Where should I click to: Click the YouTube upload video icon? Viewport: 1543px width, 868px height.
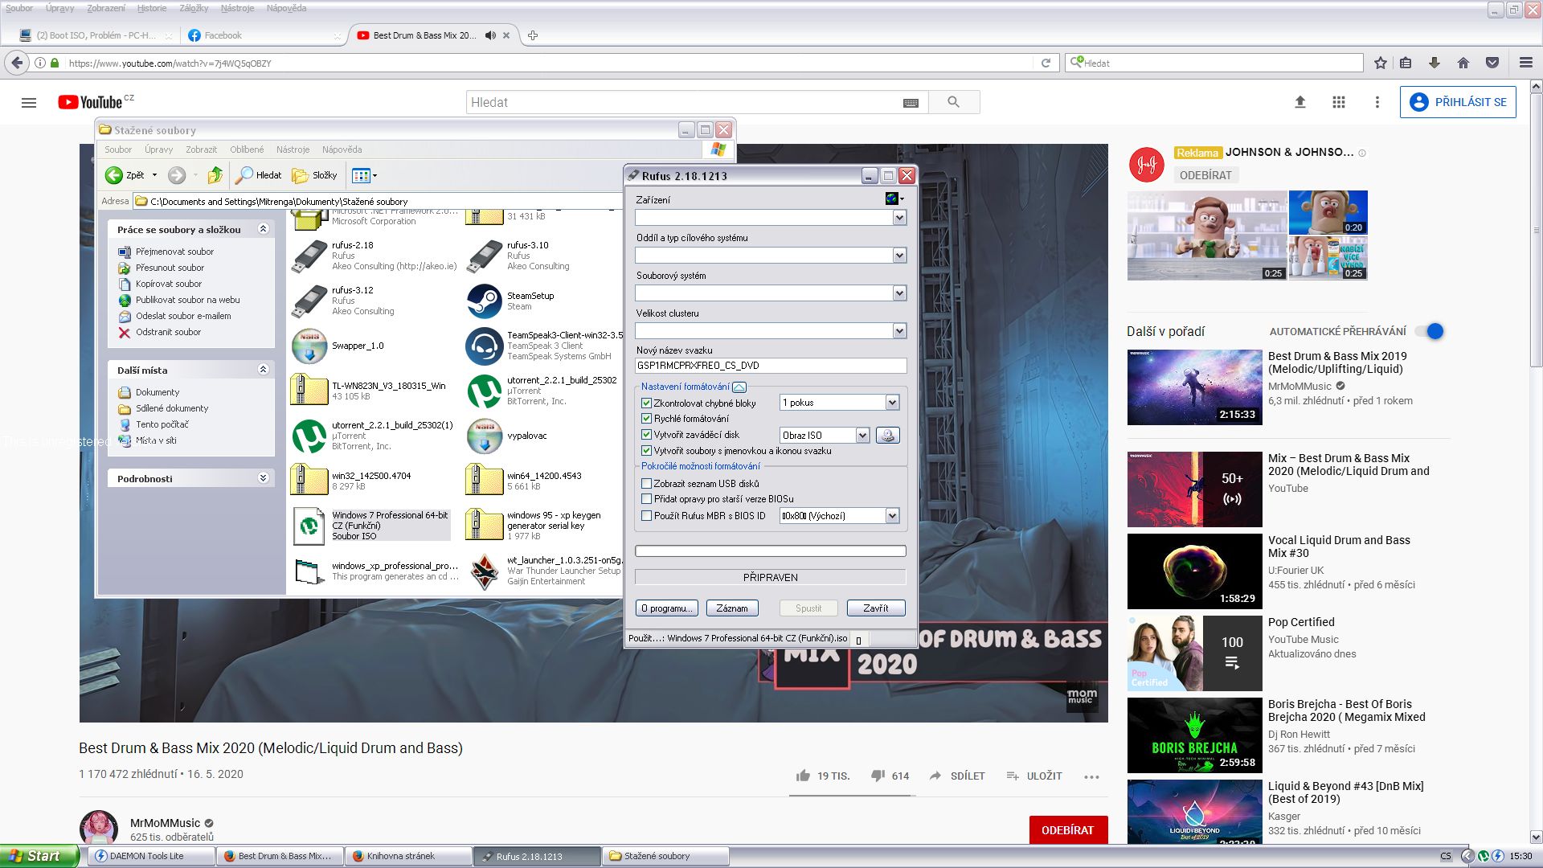pyautogui.click(x=1299, y=102)
